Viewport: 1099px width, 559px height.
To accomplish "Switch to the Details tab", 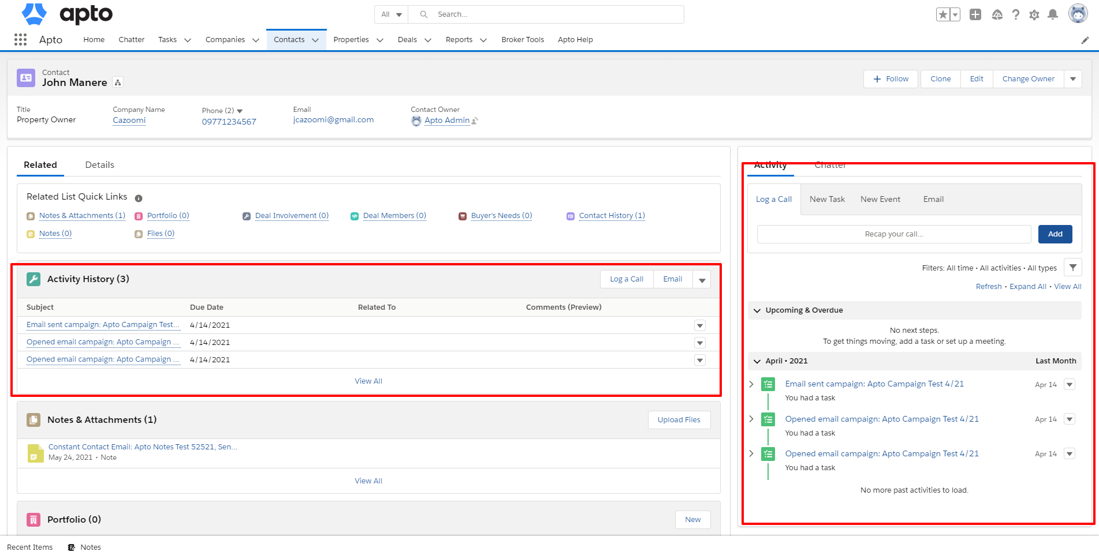I will [x=99, y=165].
